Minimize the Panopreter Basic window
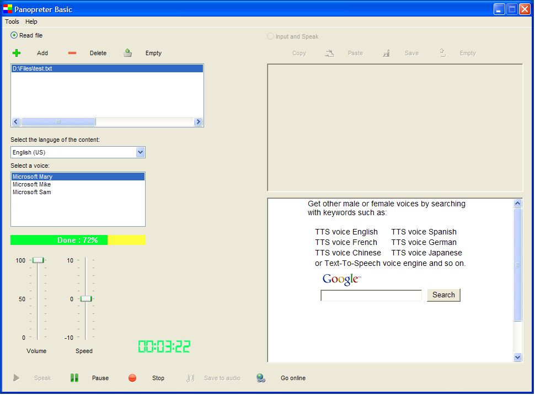Image resolution: width=535 pixels, height=395 pixels. pos(499,9)
